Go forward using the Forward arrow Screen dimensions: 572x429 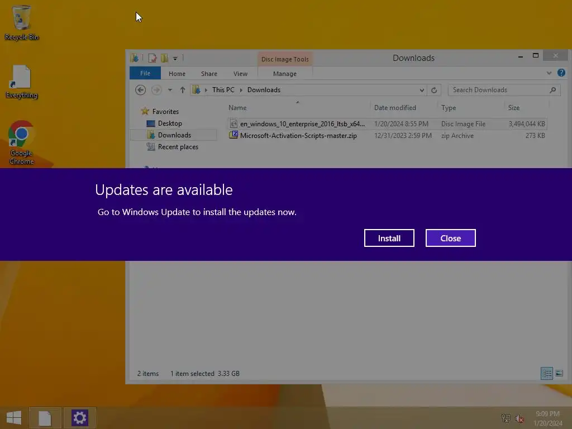pyautogui.click(x=156, y=90)
